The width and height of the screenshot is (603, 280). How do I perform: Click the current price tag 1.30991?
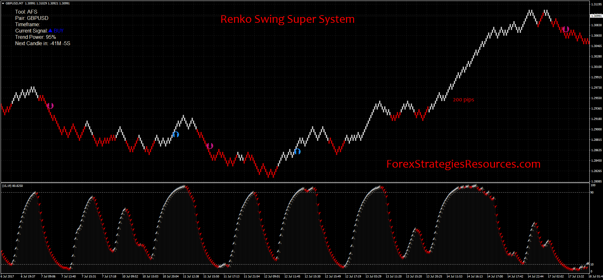(x=596, y=16)
